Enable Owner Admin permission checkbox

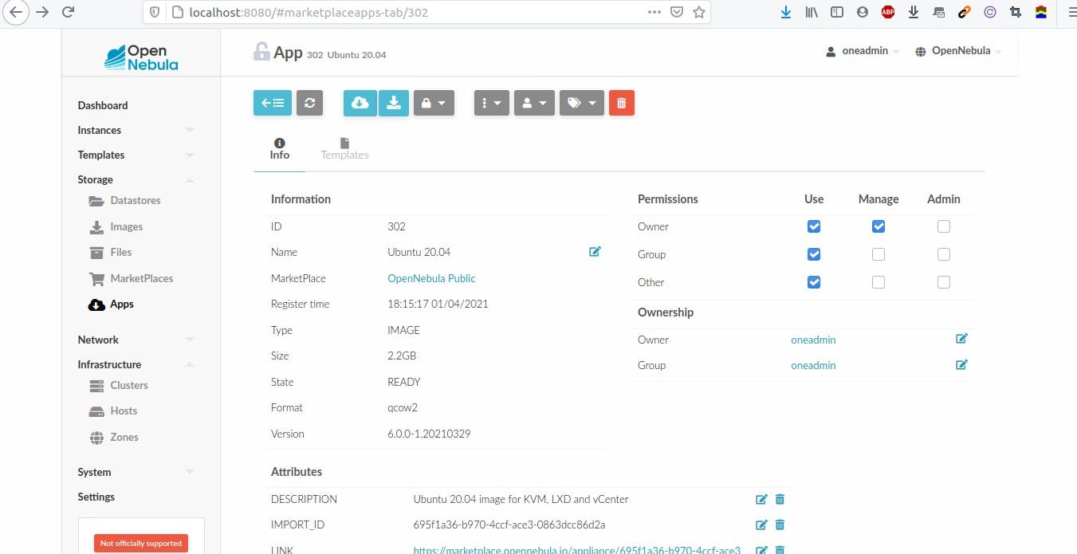pos(944,226)
